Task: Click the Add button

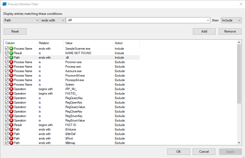Action: (x=204, y=31)
